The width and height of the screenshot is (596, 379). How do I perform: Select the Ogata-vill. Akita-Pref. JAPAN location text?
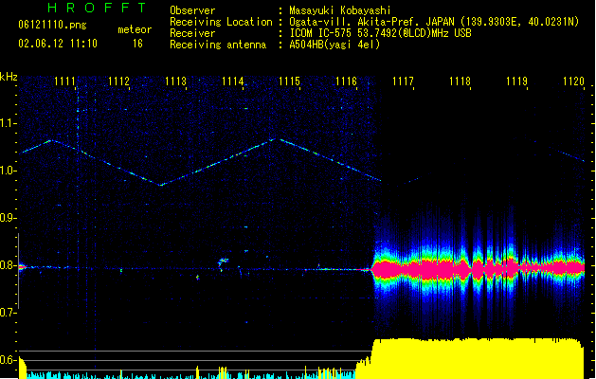434,22
